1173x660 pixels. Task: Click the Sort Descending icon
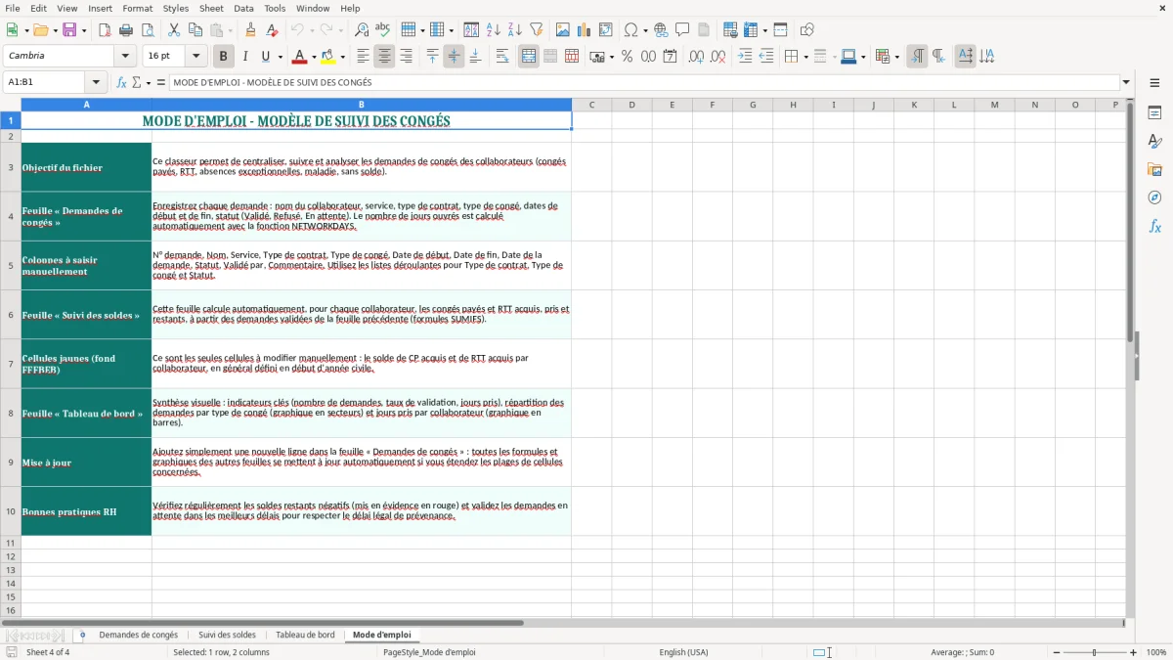click(514, 30)
